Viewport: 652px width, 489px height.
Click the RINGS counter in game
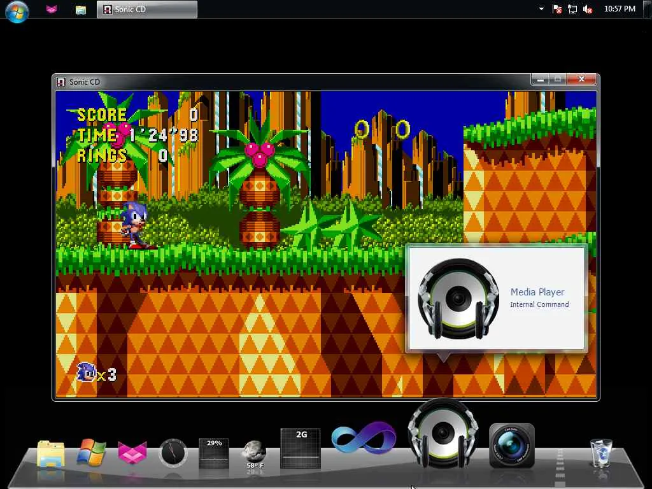click(x=122, y=155)
